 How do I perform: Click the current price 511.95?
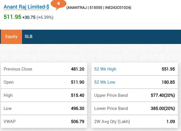click(x=12, y=17)
